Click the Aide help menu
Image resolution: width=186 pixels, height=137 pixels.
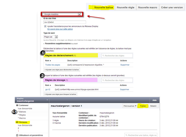(154, 100)
